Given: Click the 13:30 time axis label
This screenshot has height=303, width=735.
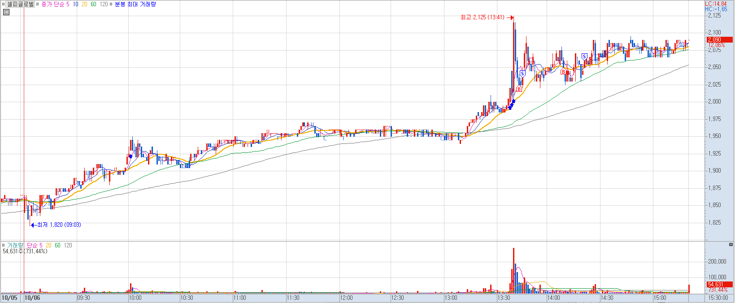Looking at the screenshot, I should [504, 298].
